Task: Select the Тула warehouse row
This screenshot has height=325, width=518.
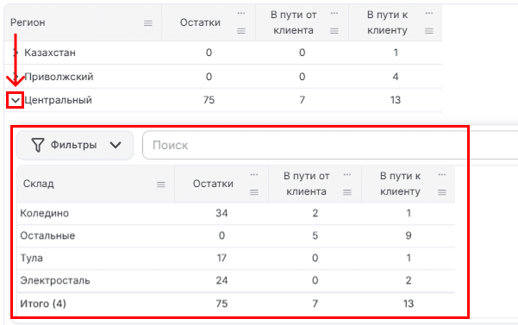Action: [x=236, y=258]
